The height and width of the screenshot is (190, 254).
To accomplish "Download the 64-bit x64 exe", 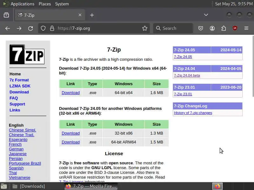I will click(70, 93).
